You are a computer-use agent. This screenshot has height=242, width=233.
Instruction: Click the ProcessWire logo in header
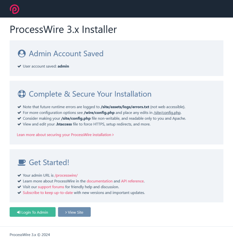click(14, 9)
